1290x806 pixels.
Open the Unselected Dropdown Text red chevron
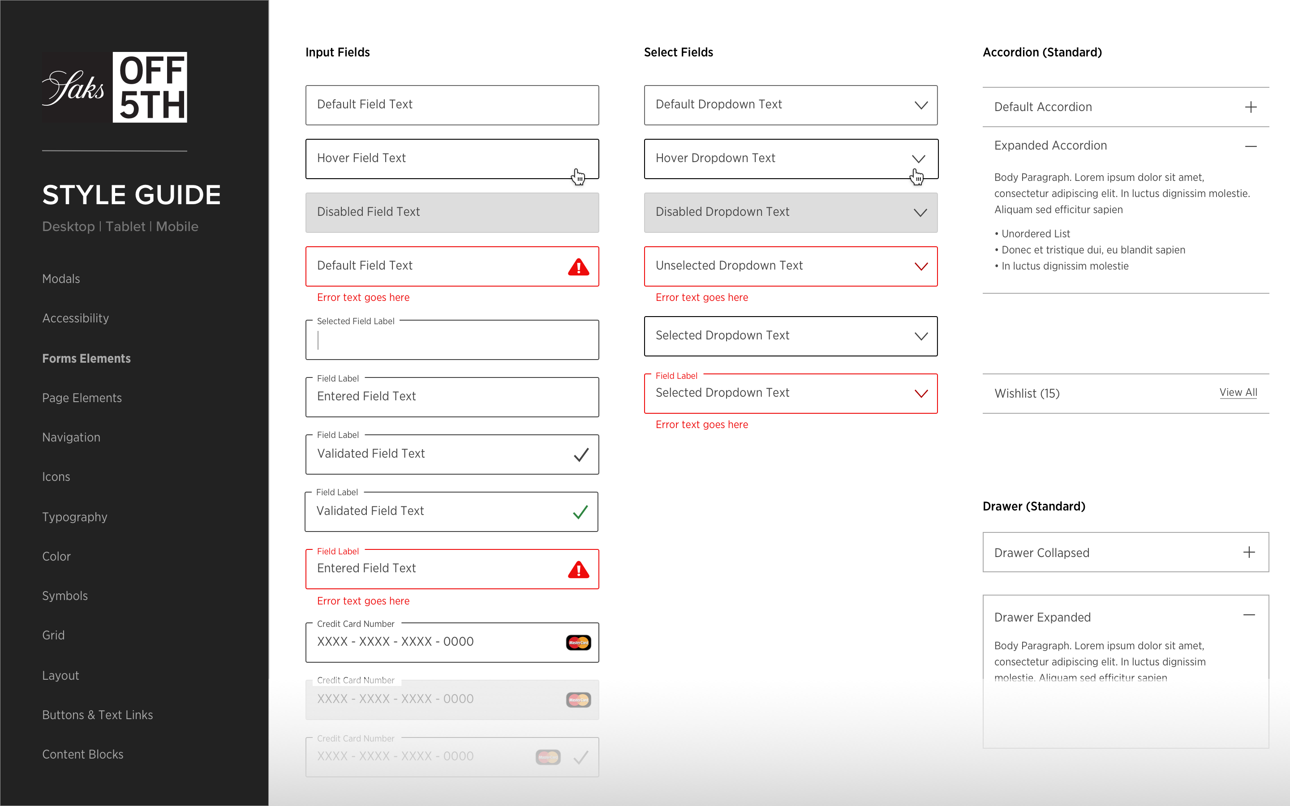921,266
